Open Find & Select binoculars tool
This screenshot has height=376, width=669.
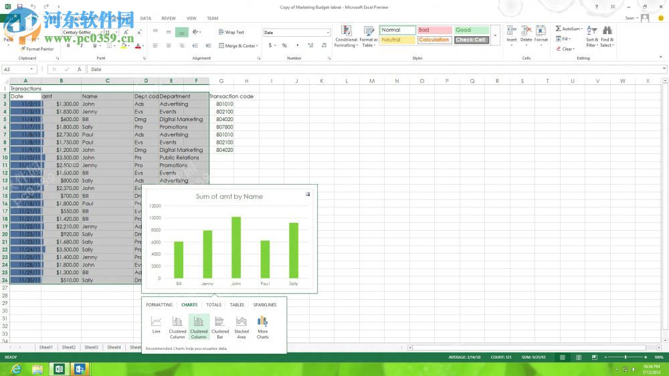pyautogui.click(x=607, y=36)
